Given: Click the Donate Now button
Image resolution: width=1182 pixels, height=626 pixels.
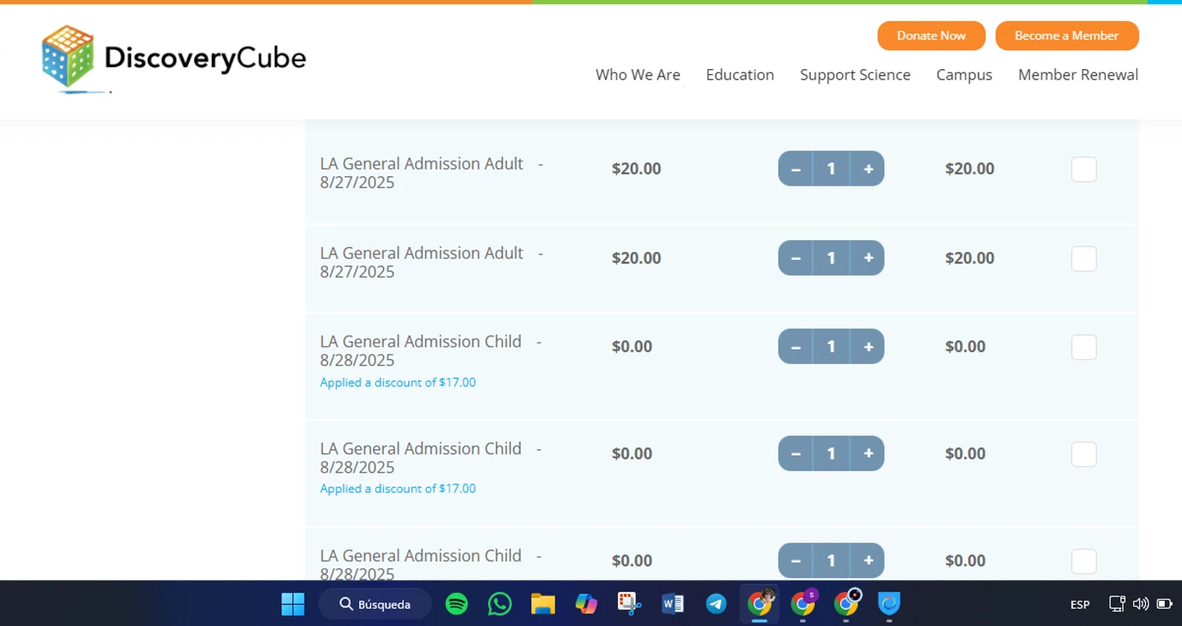Looking at the screenshot, I should tap(931, 35).
